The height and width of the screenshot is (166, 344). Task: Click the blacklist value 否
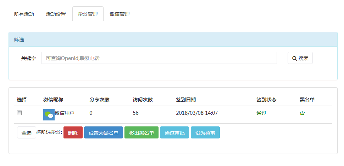click(x=302, y=113)
